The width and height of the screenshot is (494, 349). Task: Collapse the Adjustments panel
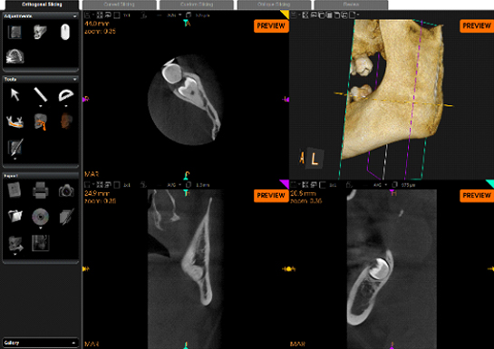[74, 16]
